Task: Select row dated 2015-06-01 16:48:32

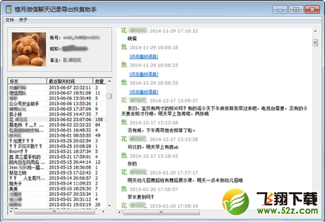Action: pyautogui.click(x=57, y=130)
